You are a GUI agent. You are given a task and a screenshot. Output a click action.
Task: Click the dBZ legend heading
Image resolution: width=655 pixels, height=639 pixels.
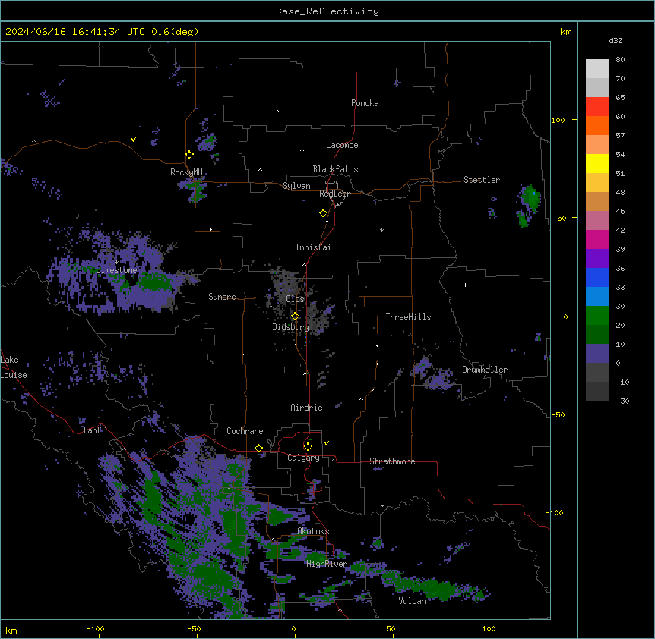pyautogui.click(x=615, y=40)
